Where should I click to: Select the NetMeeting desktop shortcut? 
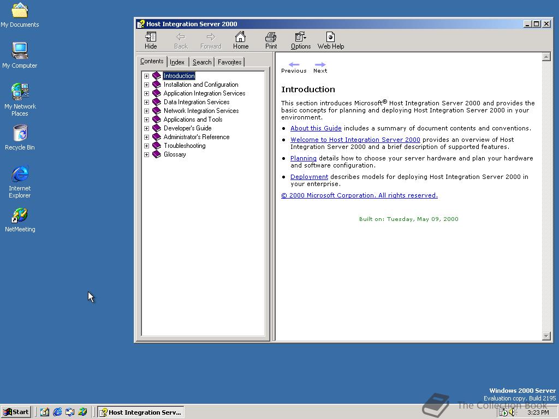pyautogui.click(x=20, y=220)
